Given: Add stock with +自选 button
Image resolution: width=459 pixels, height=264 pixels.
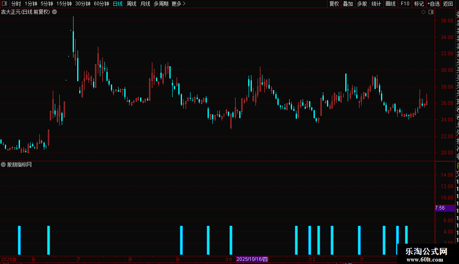Looking at the screenshot, I should tap(433, 4).
